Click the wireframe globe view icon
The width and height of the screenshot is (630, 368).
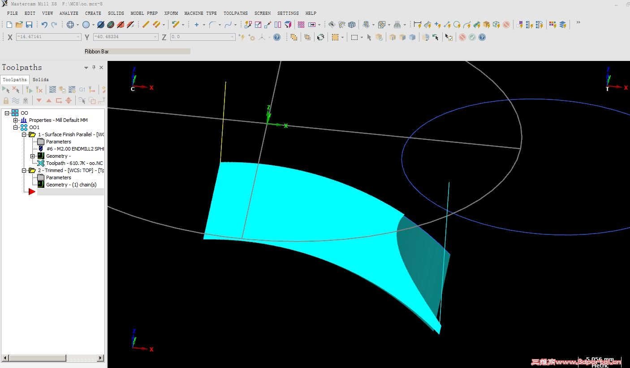[x=70, y=25]
